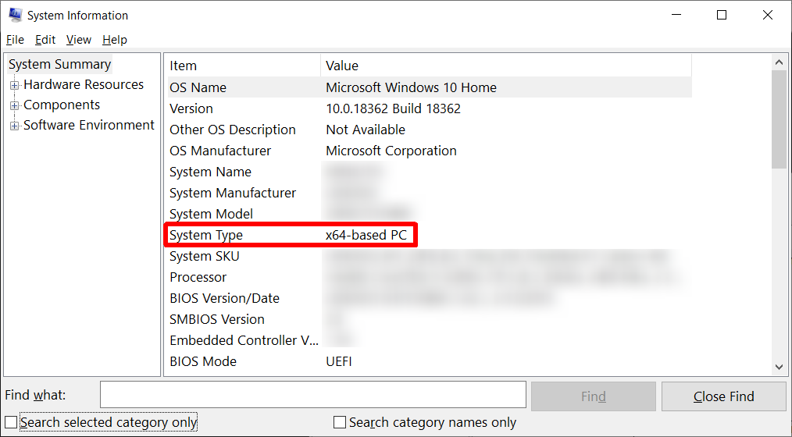792x437 pixels.
Task: Click the Value column header
Action: (x=506, y=66)
